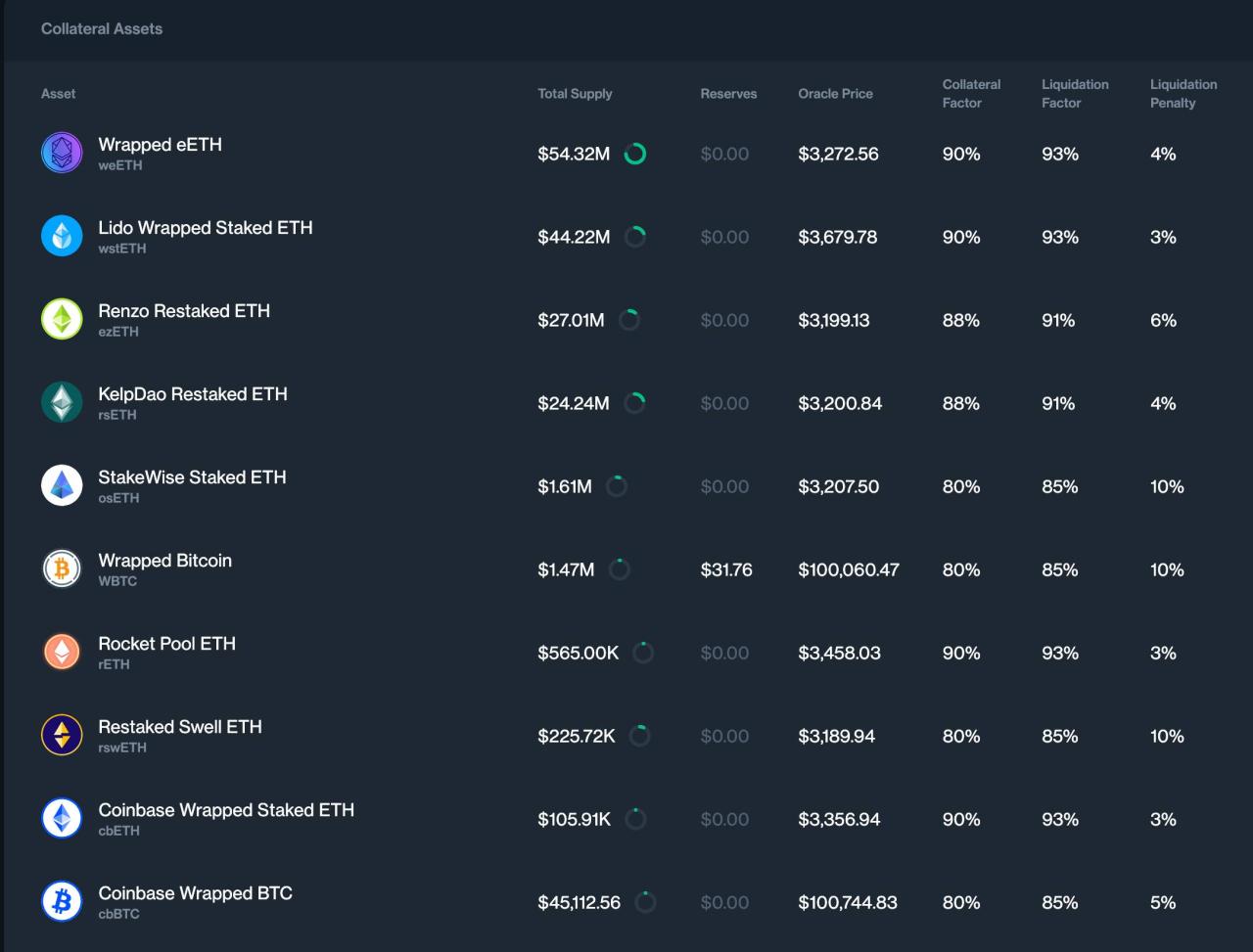Click Wrapped Bitcoin reserves value $31.76
This screenshot has height=952, width=1253.
pyautogui.click(x=726, y=569)
